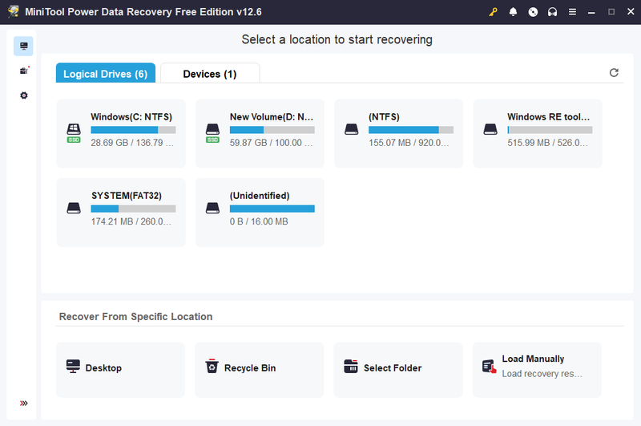
Task: Click the Recycle Bin trash icon
Action: click(212, 366)
